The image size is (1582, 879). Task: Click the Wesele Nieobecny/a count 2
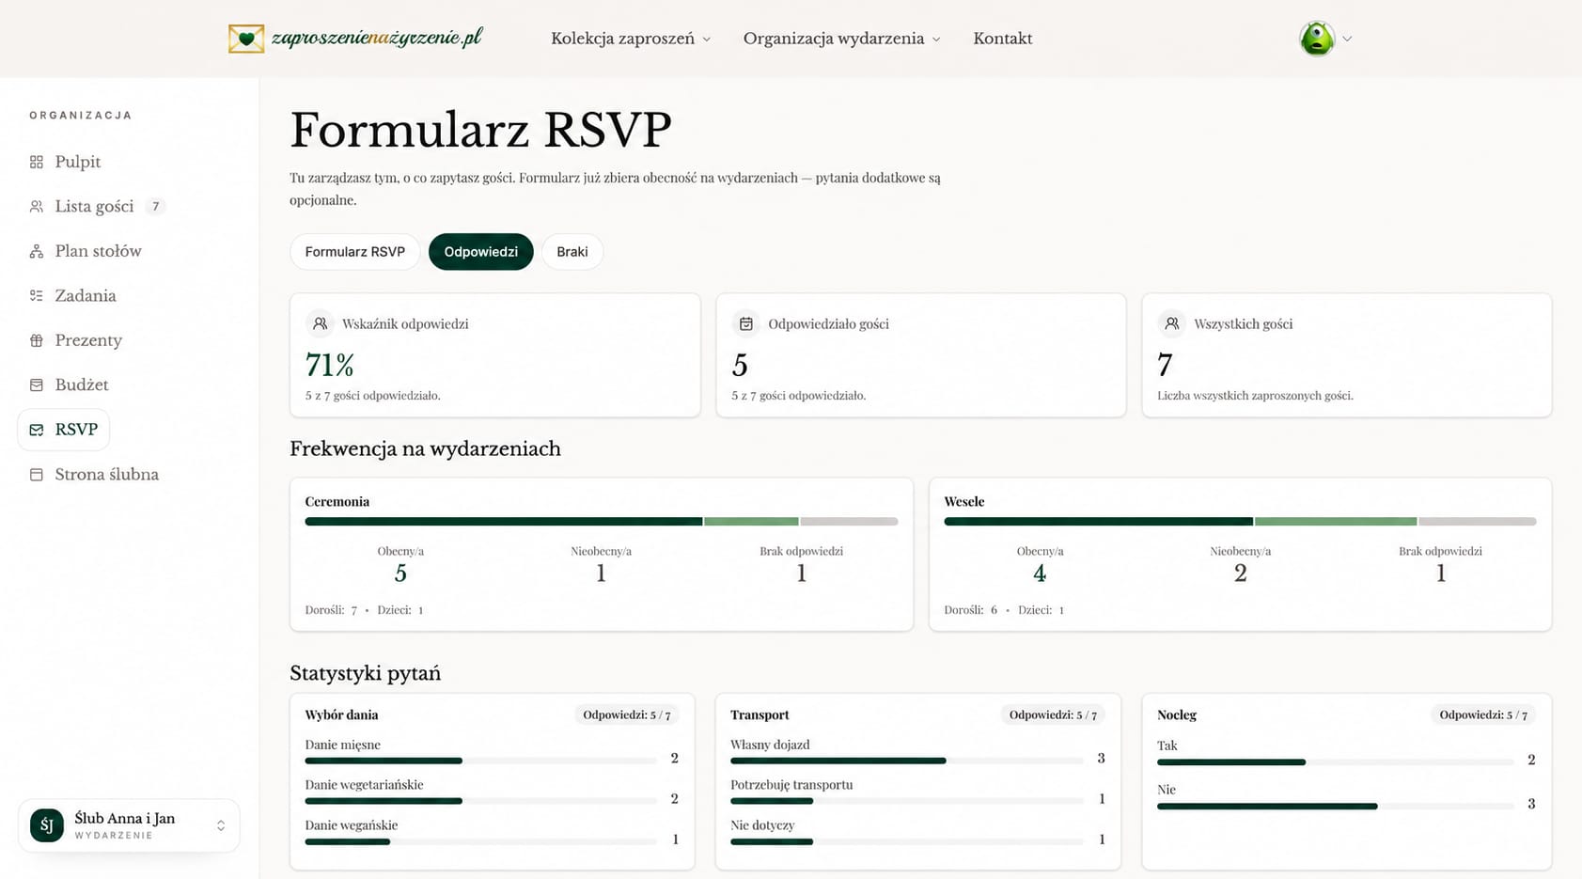tap(1241, 573)
